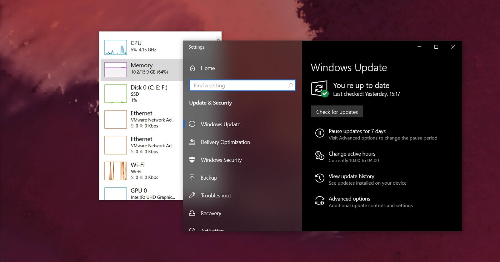Click the Backup upload arrow icon

(x=192, y=177)
